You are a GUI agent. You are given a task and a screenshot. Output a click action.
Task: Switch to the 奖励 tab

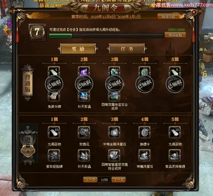[78, 49]
